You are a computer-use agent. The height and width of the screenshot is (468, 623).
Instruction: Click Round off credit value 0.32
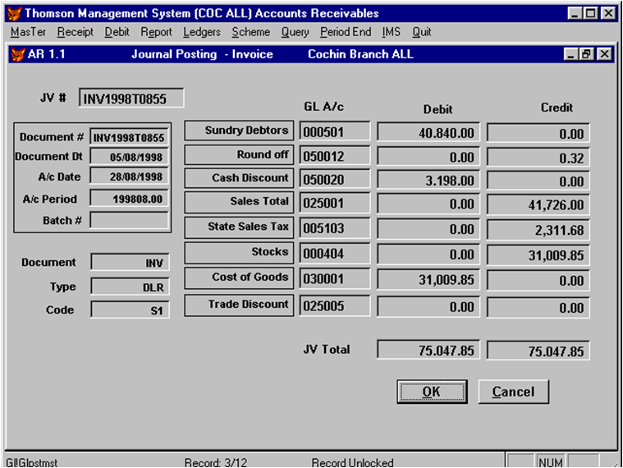pos(538,158)
